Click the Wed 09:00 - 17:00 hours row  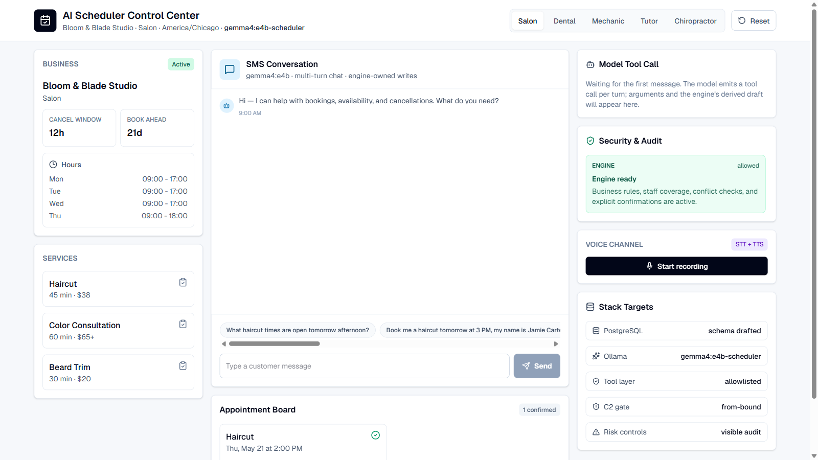[118, 203]
